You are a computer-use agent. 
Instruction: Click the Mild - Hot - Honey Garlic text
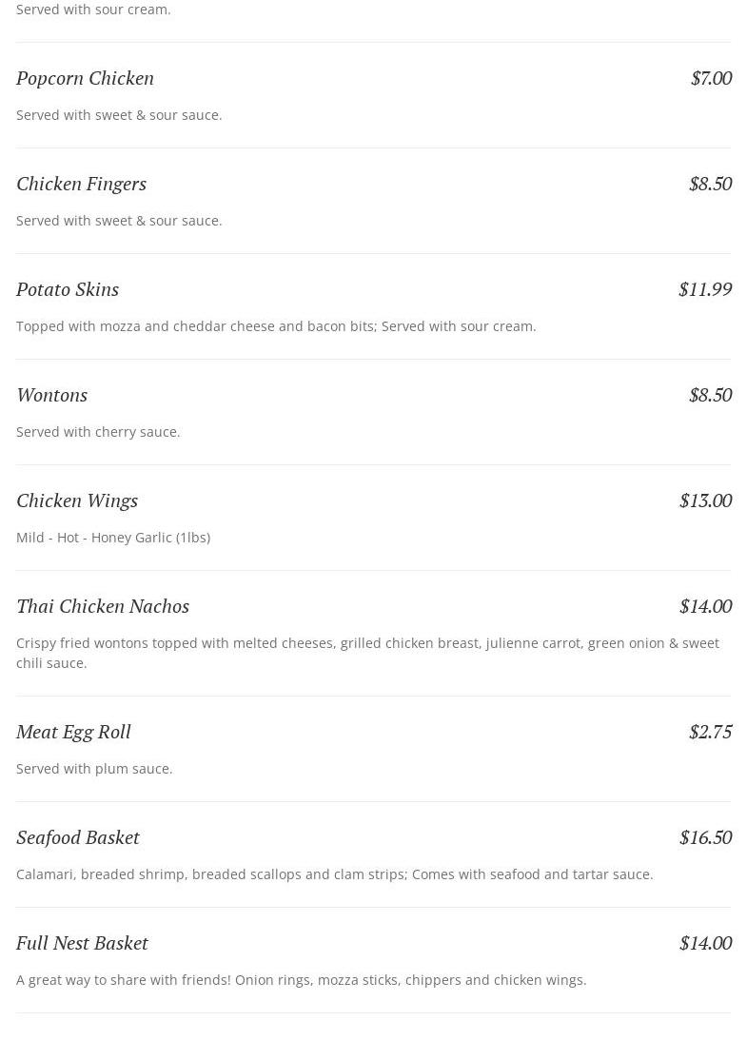tap(113, 538)
